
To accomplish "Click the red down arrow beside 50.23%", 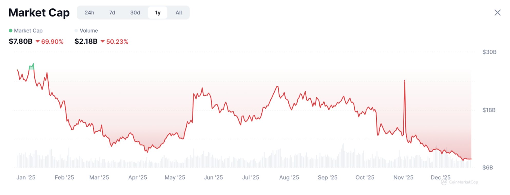I will (102, 41).
